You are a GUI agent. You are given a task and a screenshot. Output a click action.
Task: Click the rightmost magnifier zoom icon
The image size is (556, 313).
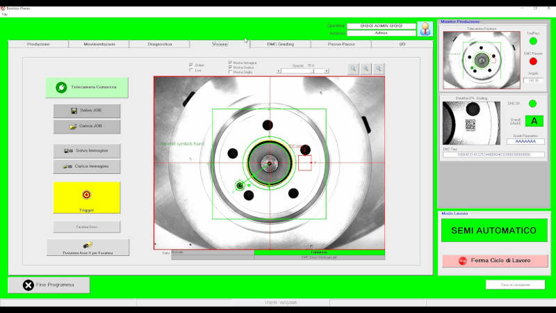379,69
